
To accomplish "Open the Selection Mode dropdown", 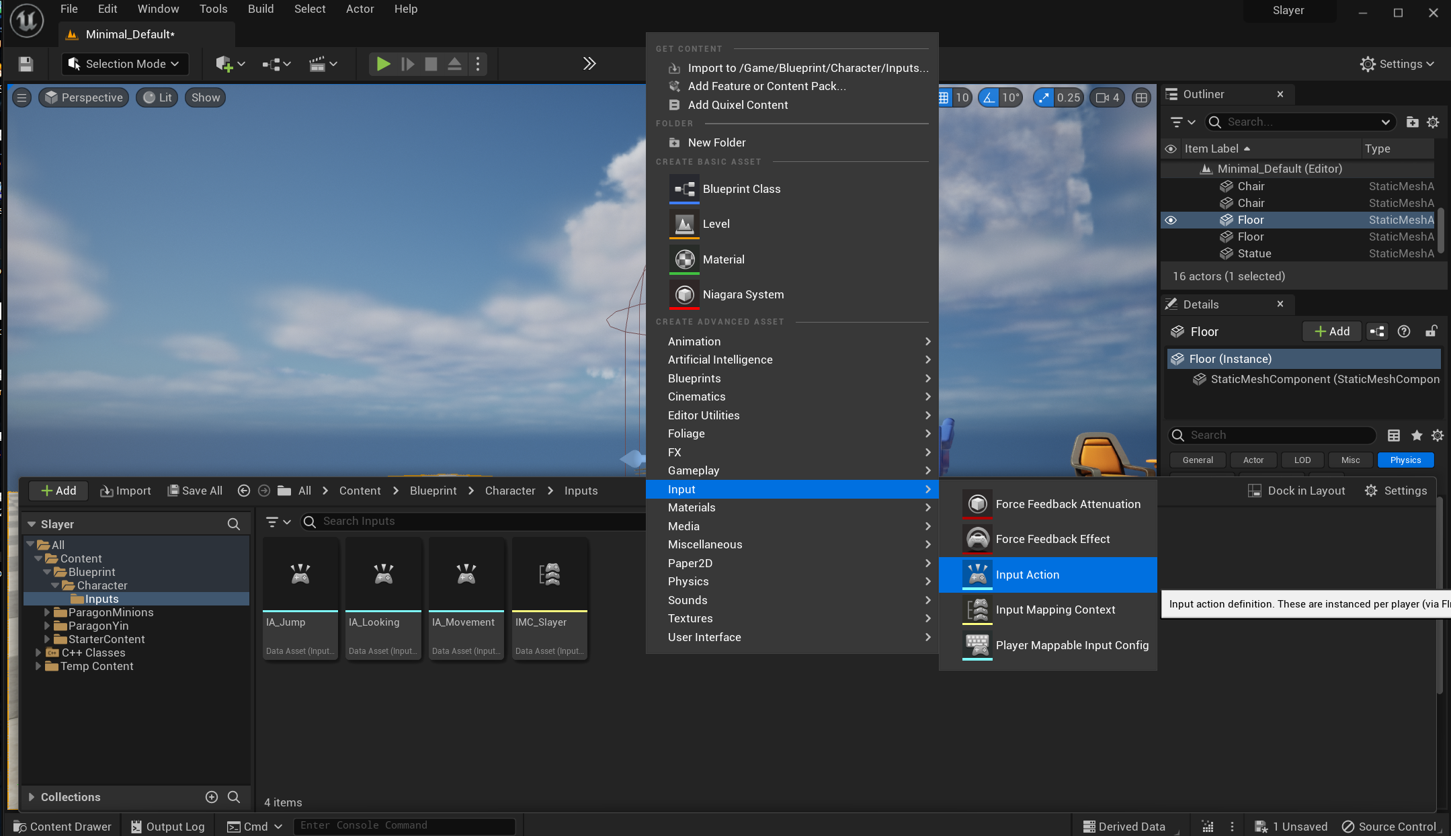I will click(124, 64).
